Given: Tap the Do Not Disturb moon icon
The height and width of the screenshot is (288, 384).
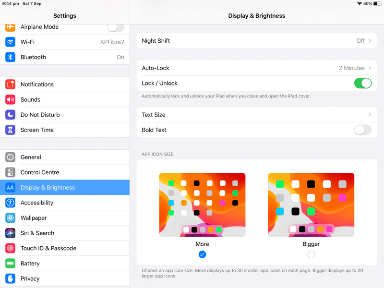Looking at the screenshot, I should coord(11,115).
